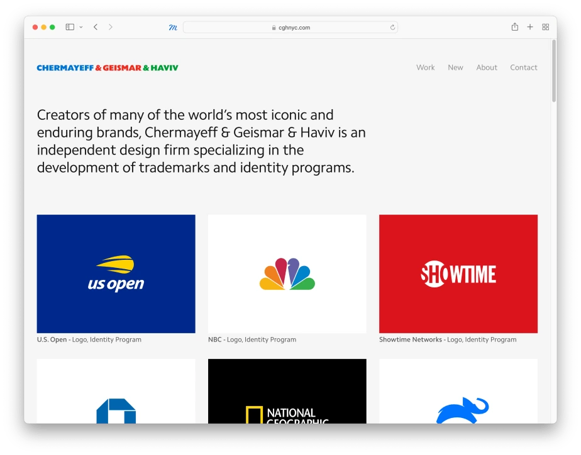This screenshot has width=581, height=455.
Task: Click the padlock icon in address bar
Action: (274, 28)
